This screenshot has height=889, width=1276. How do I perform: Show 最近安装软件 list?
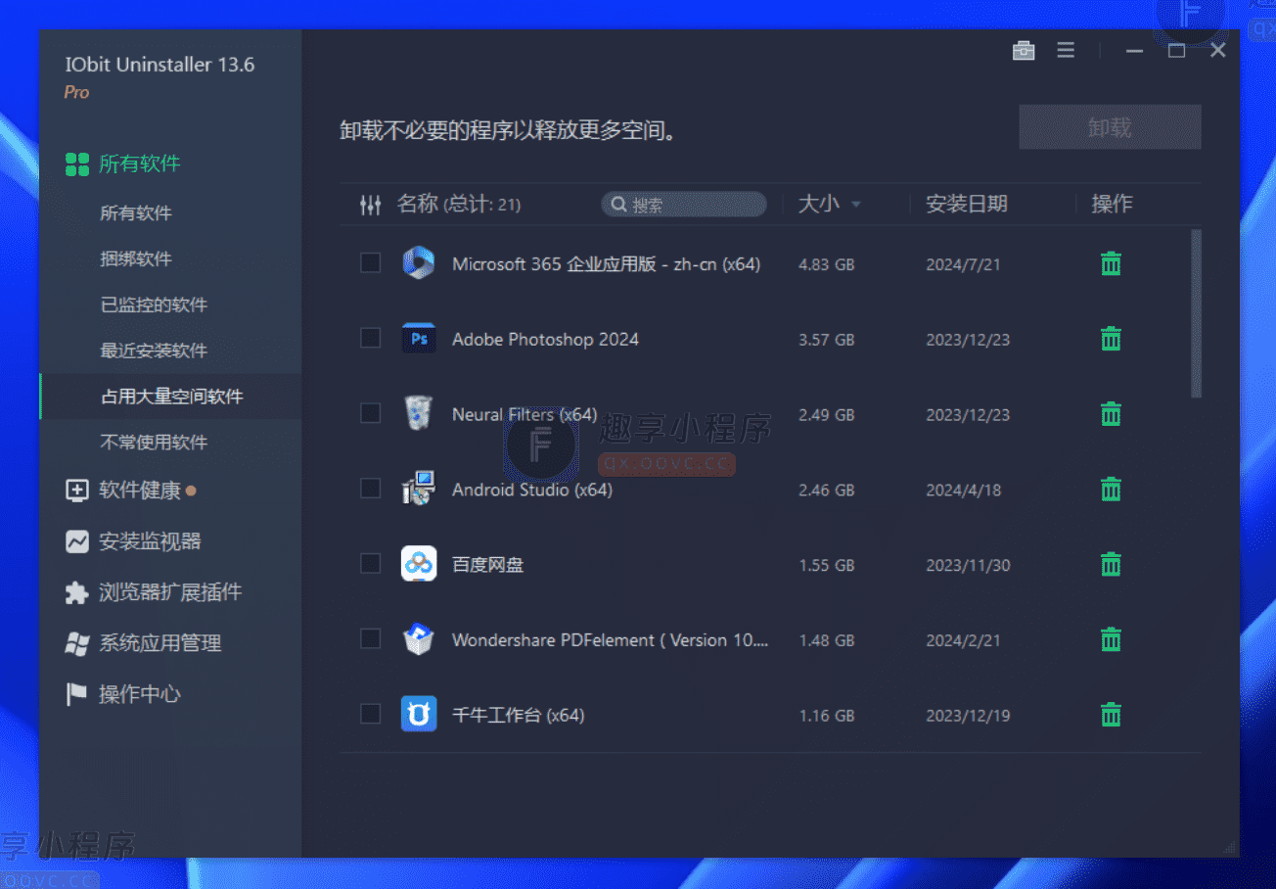click(x=154, y=351)
